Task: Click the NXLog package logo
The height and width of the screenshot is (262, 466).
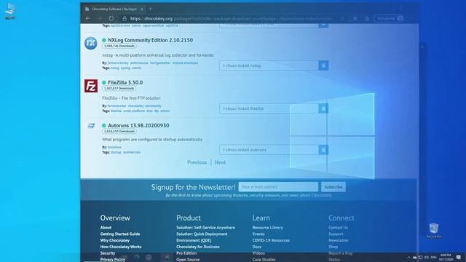Action: click(x=90, y=43)
